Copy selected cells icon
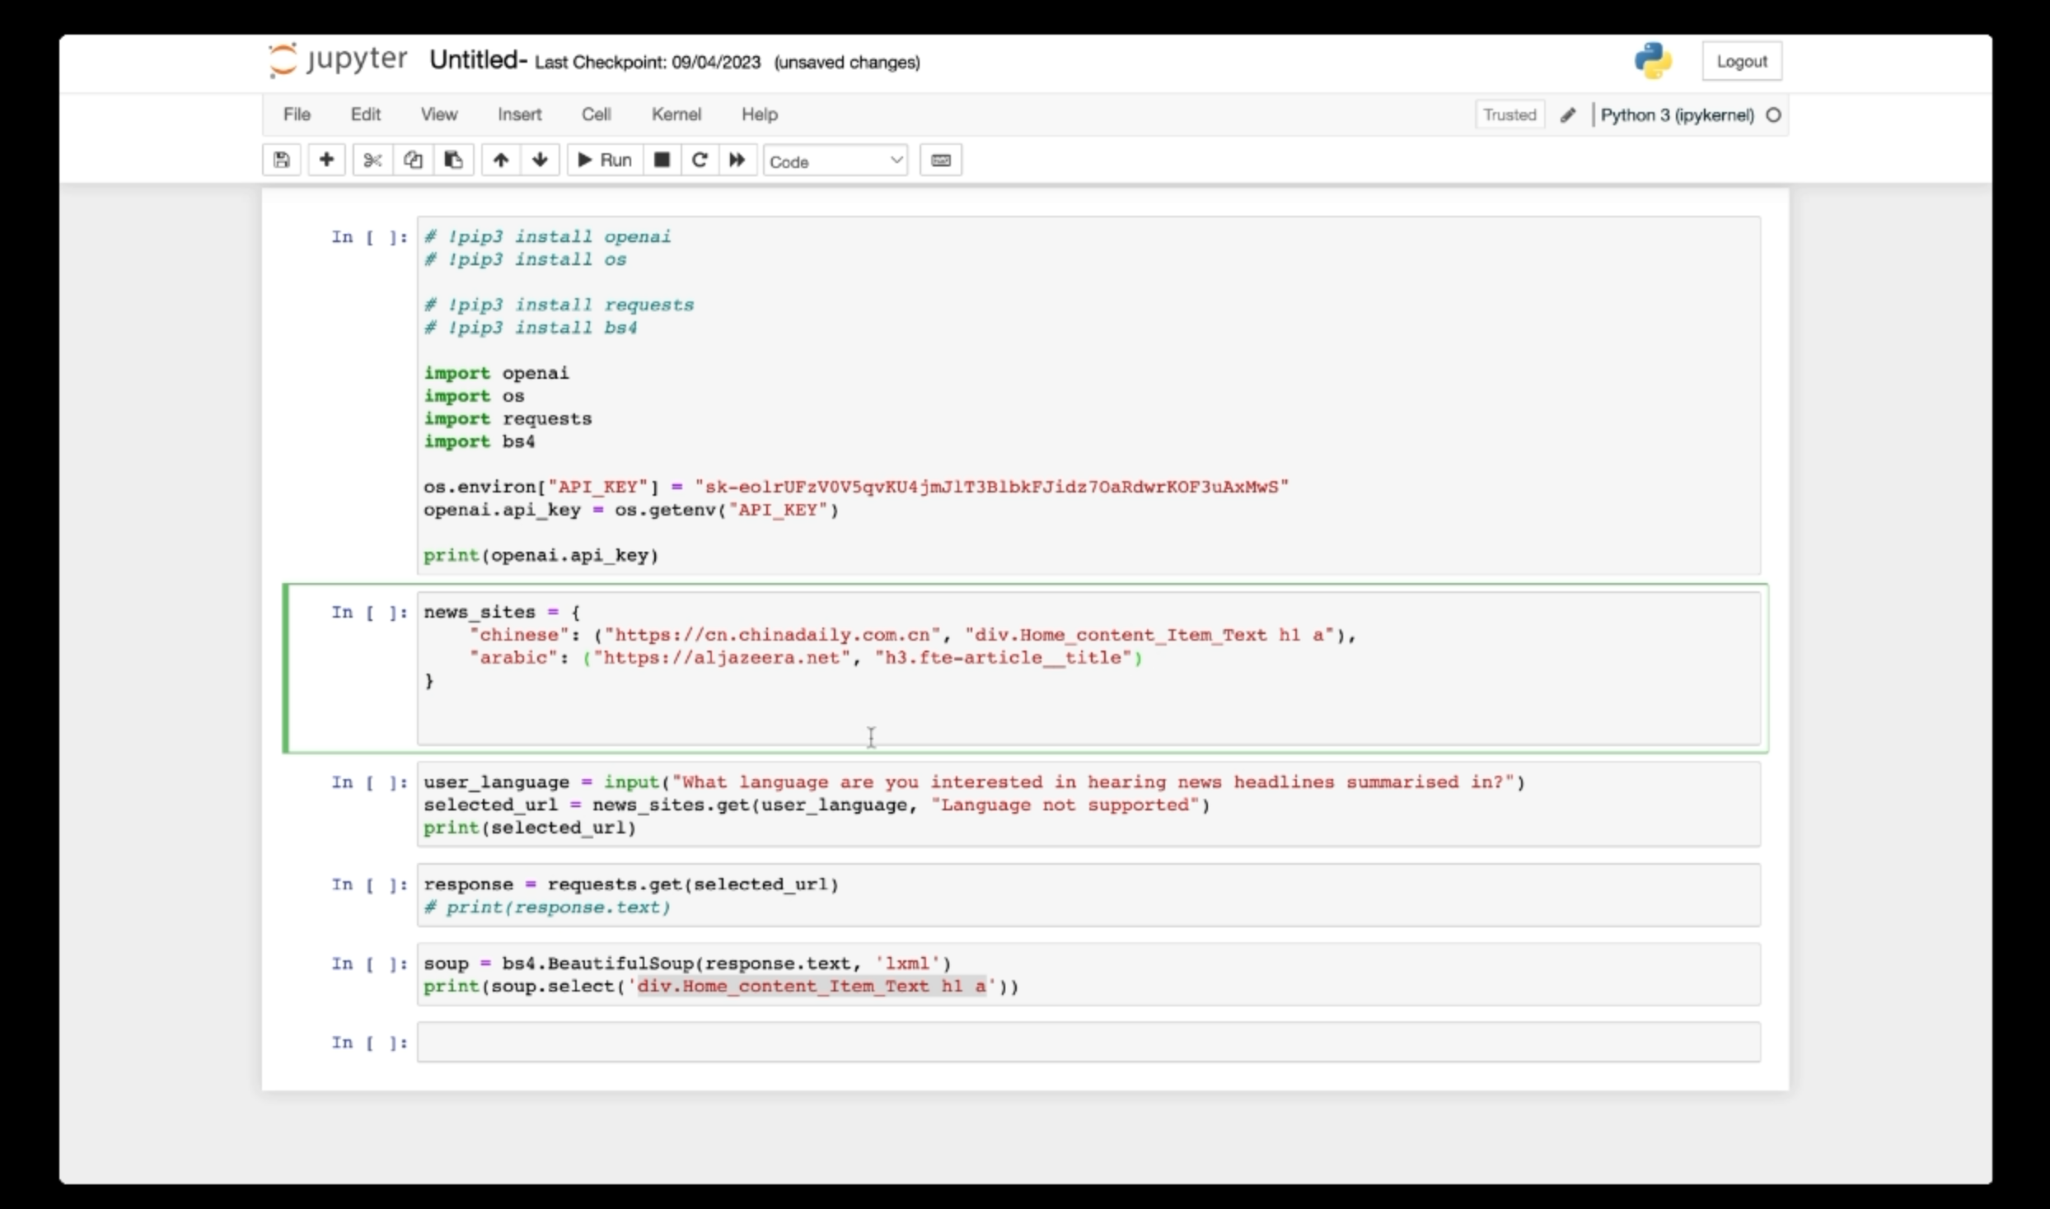This screenshot has height=1209, width=2050. pyautogui.click(x=413, y=160)
